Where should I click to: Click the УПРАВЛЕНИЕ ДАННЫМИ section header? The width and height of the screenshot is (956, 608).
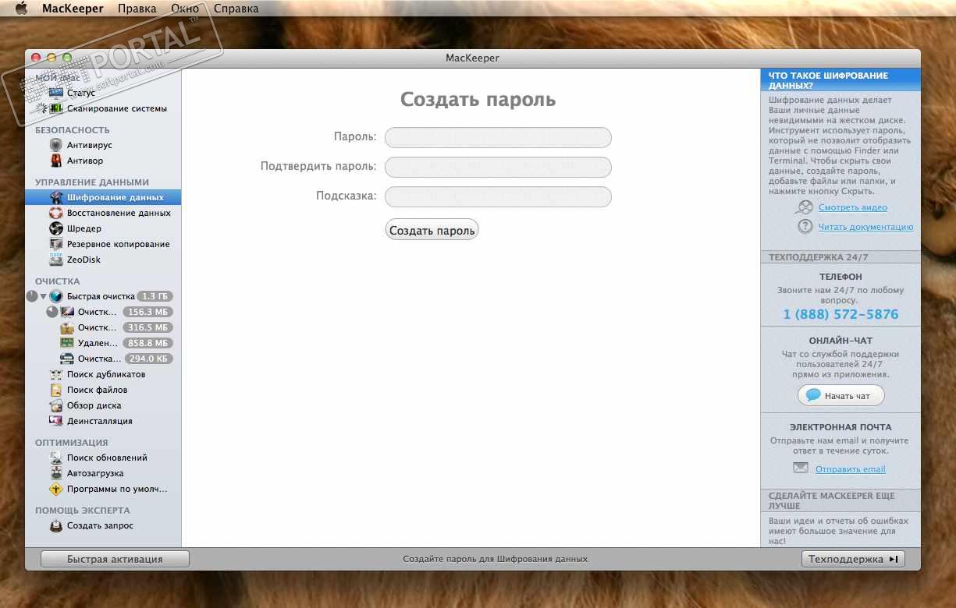(91, 182)
